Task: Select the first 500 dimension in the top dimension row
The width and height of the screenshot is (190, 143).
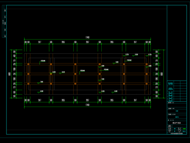Action: (x=28, y=42)
